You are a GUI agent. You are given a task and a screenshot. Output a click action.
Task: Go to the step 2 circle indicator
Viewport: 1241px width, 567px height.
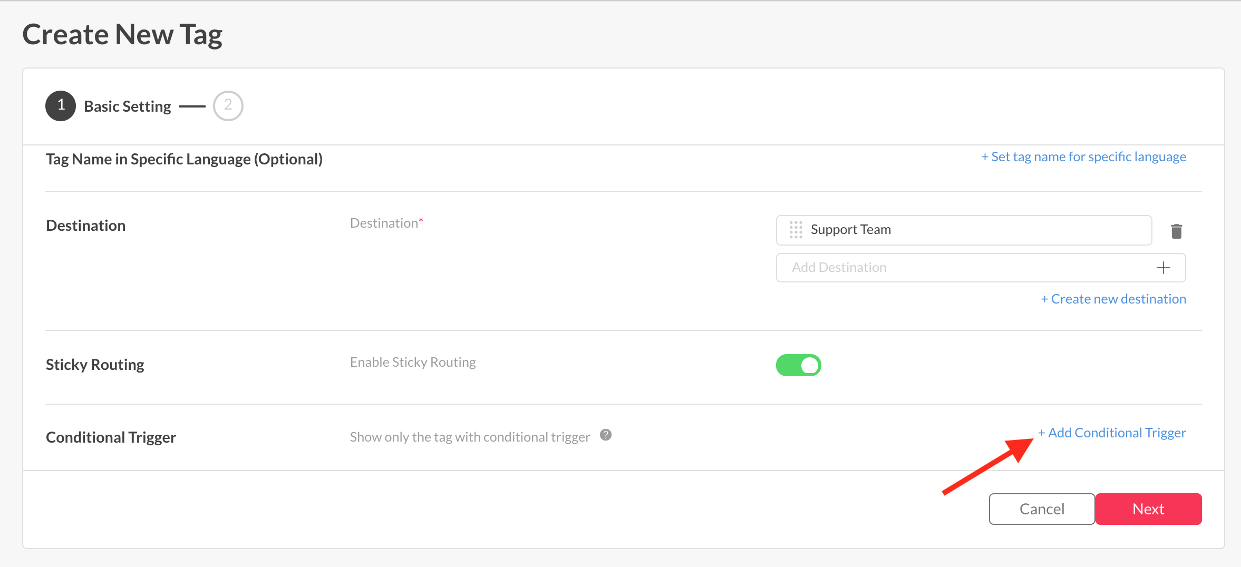pyautogui.click(x=228, y=105)
